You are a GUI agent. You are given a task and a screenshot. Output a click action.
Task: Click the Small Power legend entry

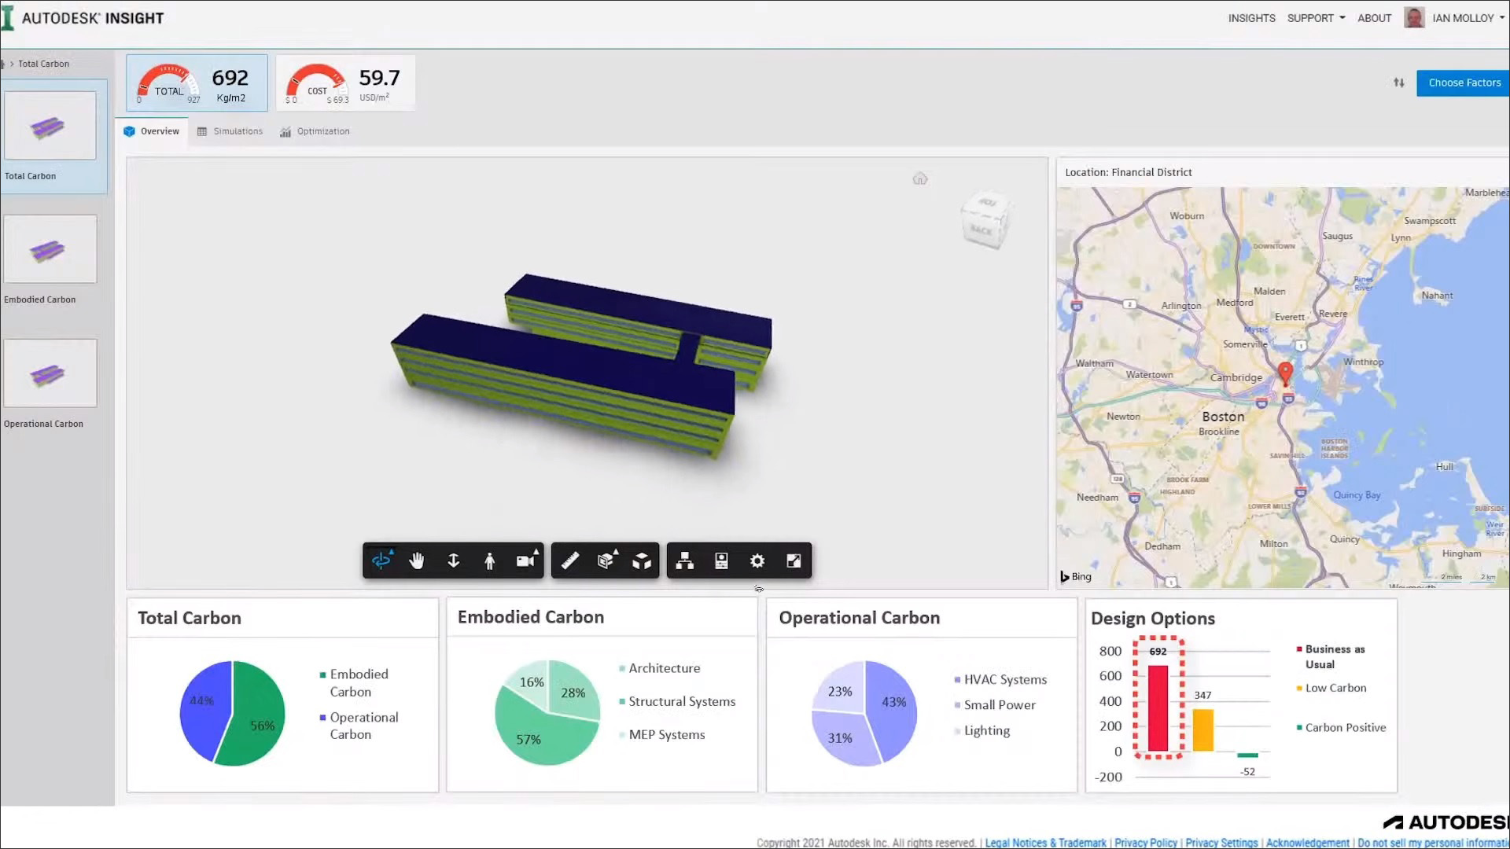[x=994, y=705]
